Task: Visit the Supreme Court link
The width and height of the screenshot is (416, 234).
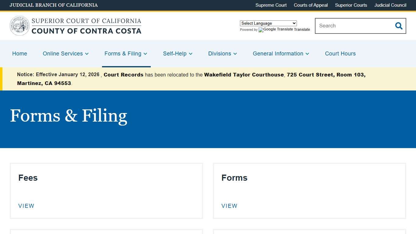Action: [x=271, y=5]
